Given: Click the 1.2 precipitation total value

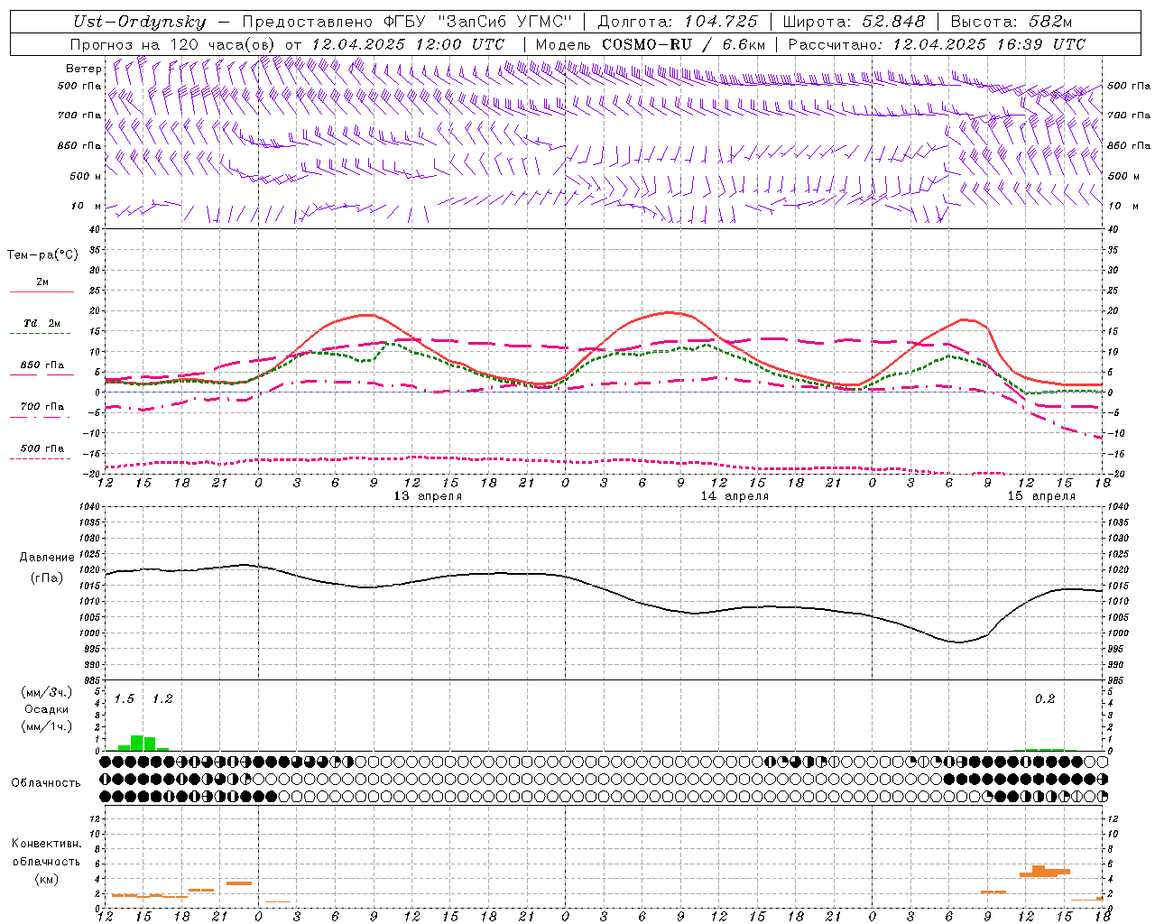Looking at the screenshot, I should point(162,698).
